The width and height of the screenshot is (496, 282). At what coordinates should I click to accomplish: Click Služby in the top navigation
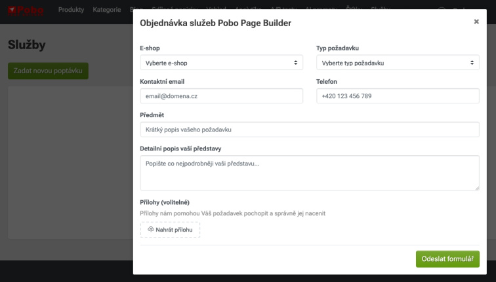381,10
